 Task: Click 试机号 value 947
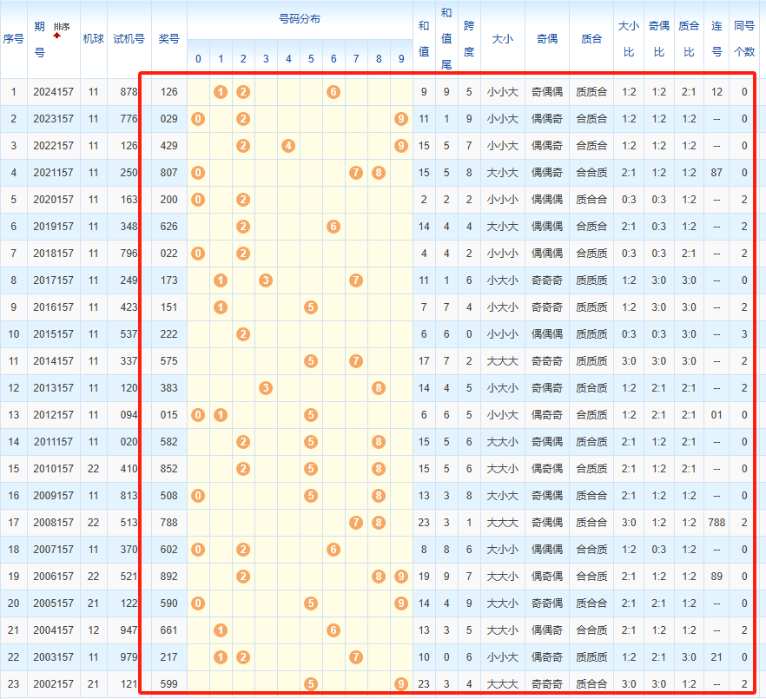pos(129,630)
